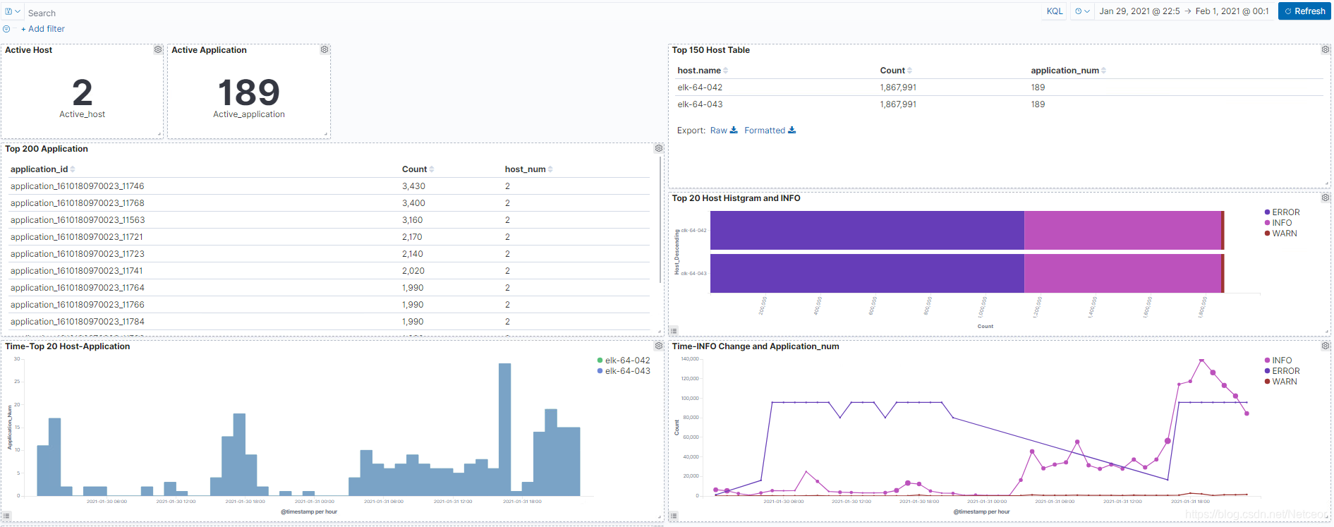Sort Top 200 table by application_id

pos(42,169)
